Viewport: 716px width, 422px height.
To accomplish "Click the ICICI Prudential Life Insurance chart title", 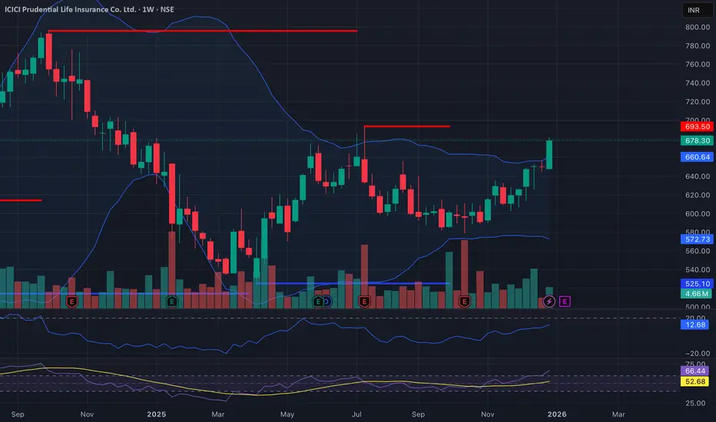I will pos(89,9).
